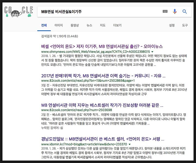The width and height of the screenshot is (196, 163).
Task: Open the 경남도민일보 서평 result
Action: [103, 139]
